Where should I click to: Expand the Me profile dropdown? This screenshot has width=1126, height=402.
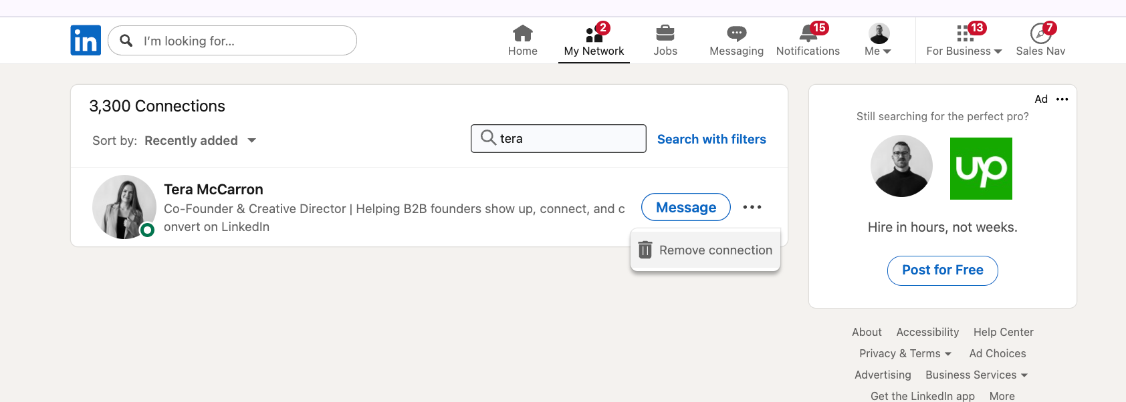878,41
